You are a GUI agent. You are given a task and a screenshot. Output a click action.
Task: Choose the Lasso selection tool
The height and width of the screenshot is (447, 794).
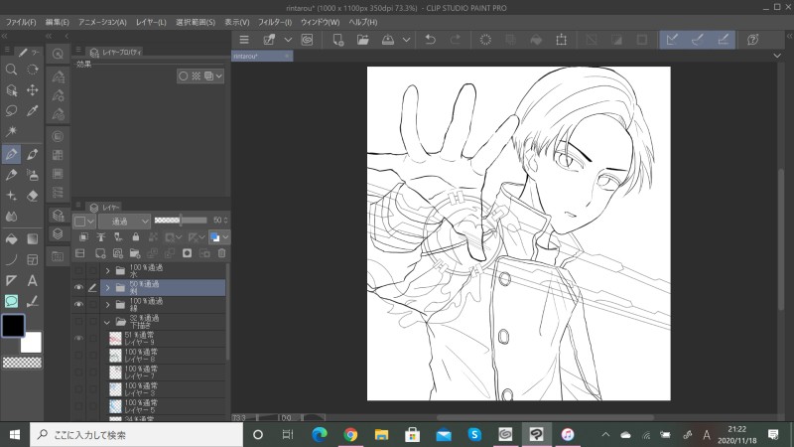coord(11,111)
